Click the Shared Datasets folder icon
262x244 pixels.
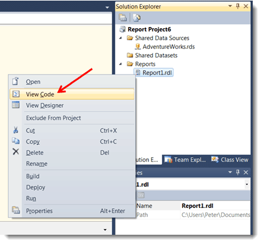(x=130, y=55)
